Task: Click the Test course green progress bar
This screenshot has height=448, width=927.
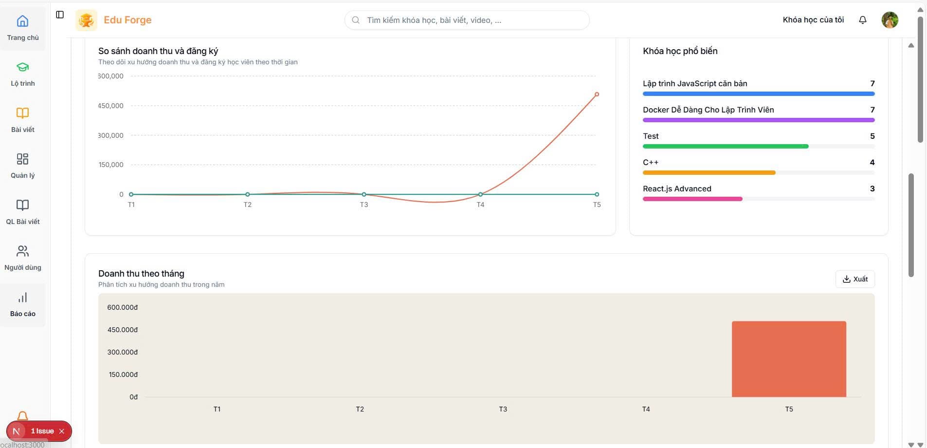Action: pos(726,146)
